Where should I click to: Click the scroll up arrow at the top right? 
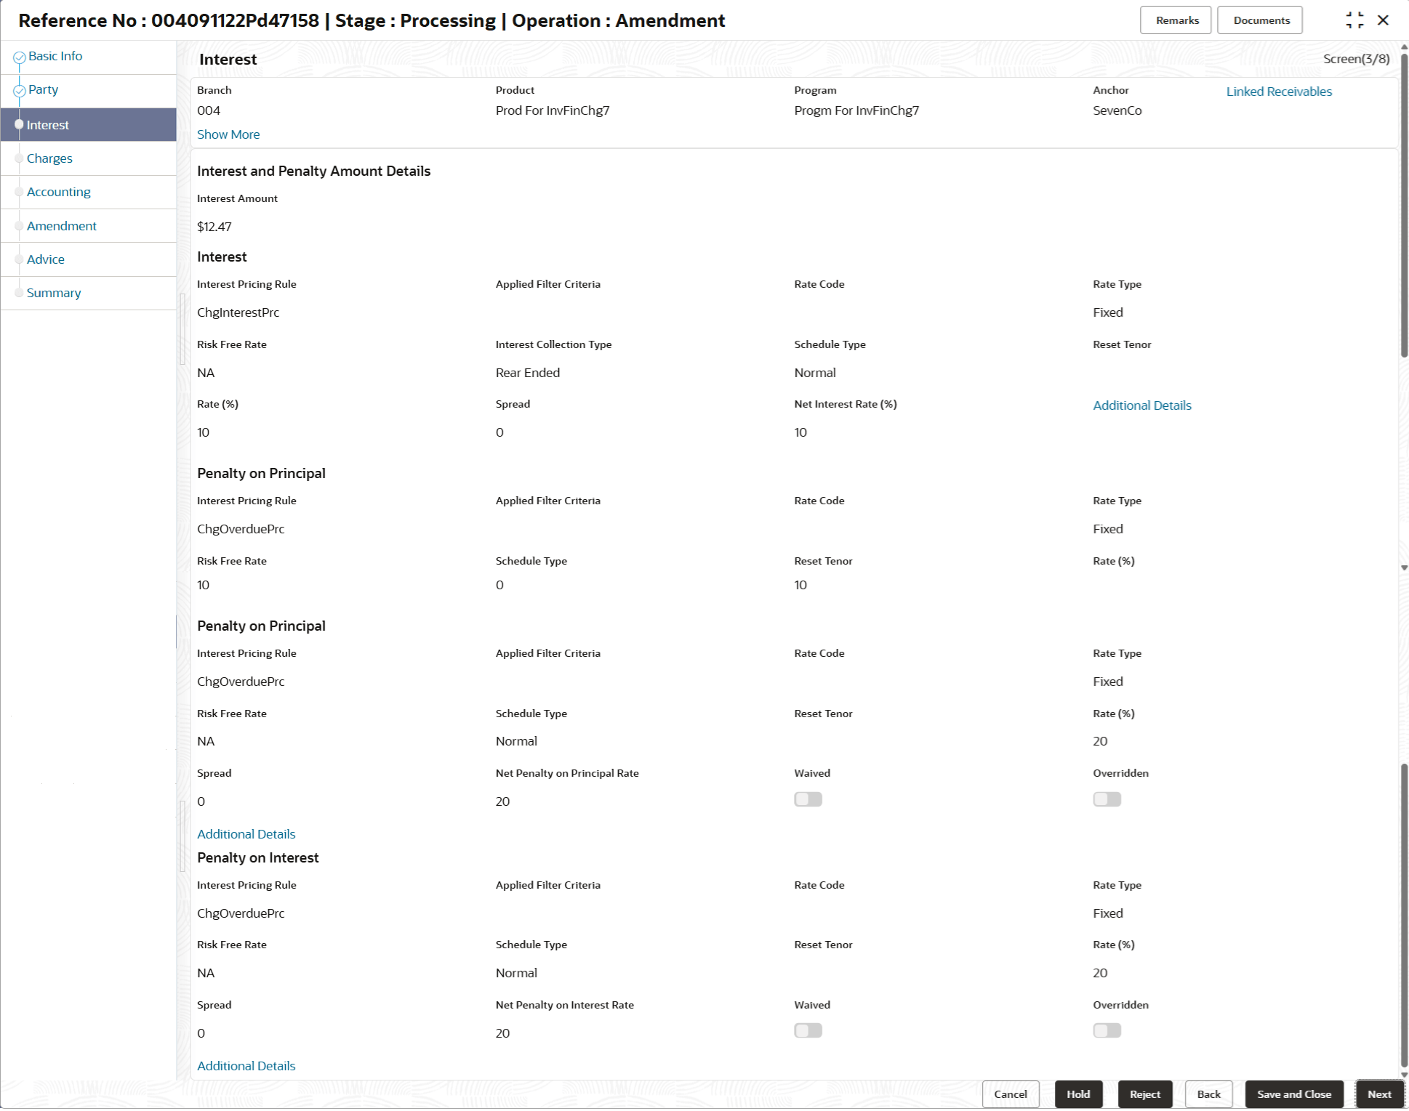tap(1404, 47)
